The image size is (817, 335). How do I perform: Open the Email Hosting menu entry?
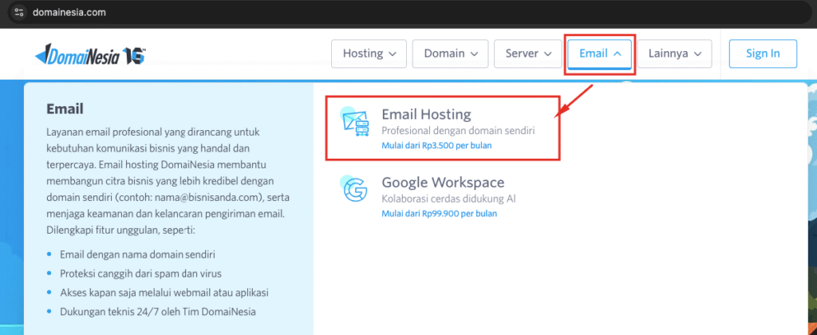tap(442, 128)
